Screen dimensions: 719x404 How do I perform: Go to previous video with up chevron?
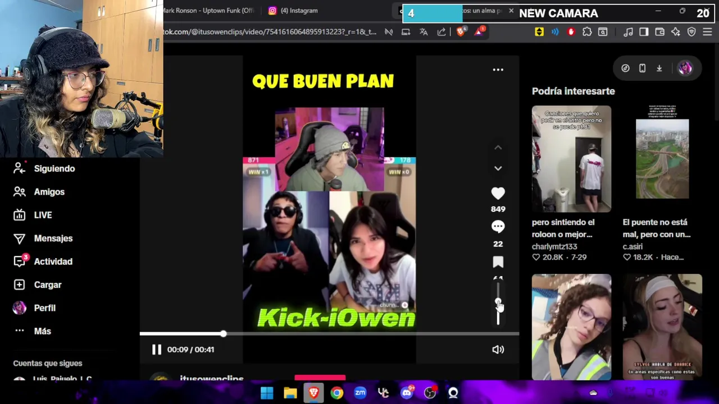498,148
